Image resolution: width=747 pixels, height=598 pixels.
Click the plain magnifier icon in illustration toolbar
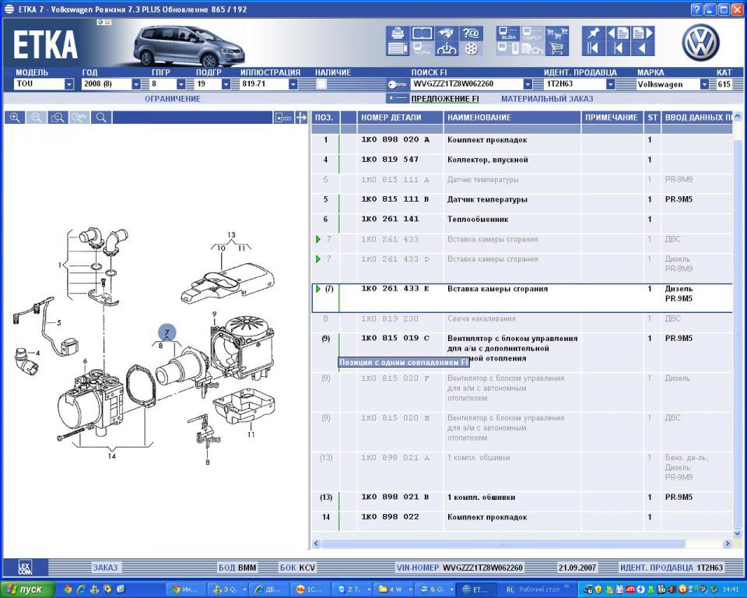(x=101, y=118)
